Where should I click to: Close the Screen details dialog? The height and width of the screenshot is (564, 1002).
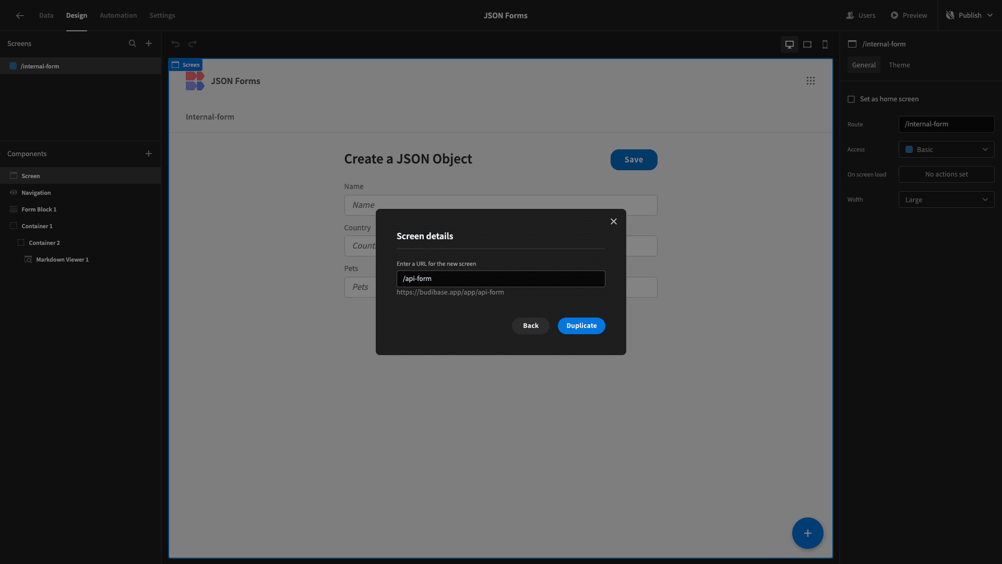click(x=614, y=221)
